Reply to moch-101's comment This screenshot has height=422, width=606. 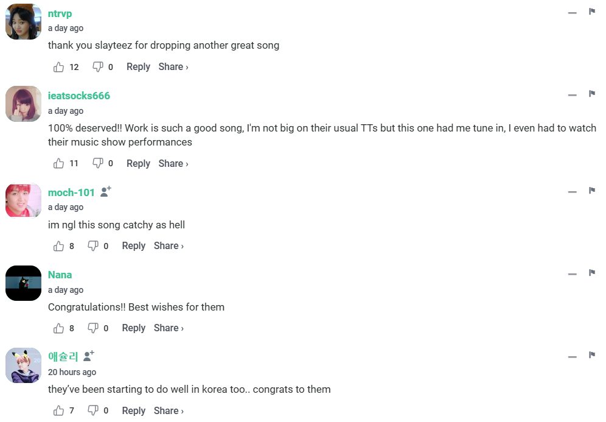click(x=133, y=246)
